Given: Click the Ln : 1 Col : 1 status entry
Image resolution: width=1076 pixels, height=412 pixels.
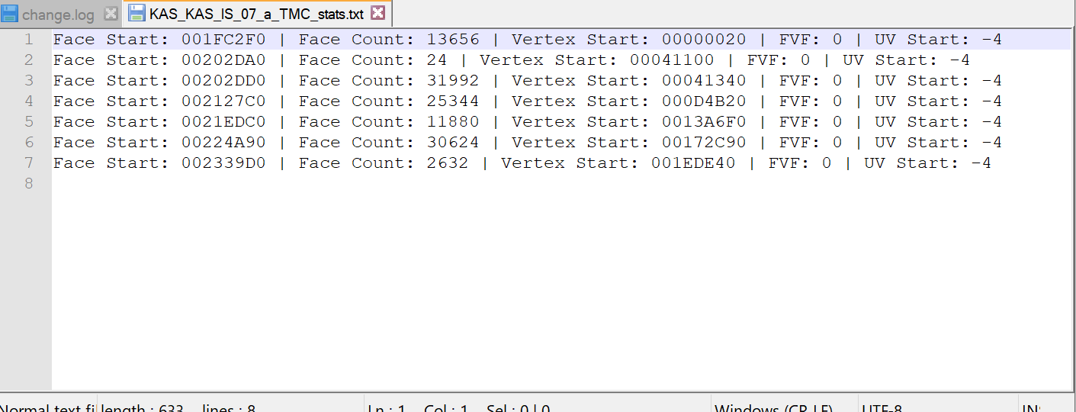Looking at the screenshot, I should coord(418,407).
